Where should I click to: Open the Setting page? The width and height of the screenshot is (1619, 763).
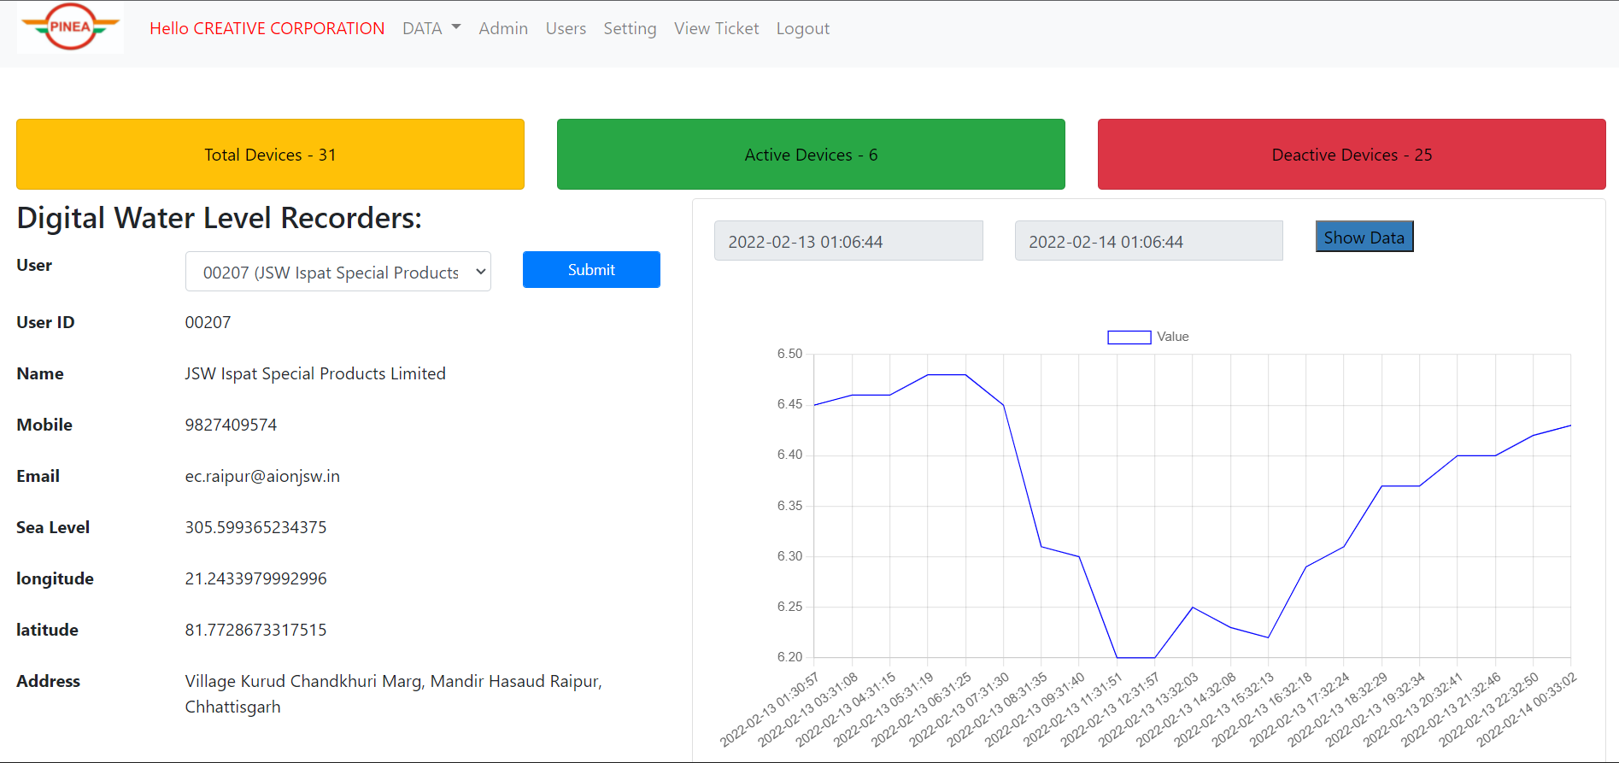tap(630, 28)
